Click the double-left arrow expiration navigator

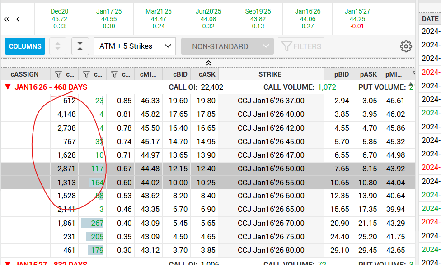pos(6,19)
